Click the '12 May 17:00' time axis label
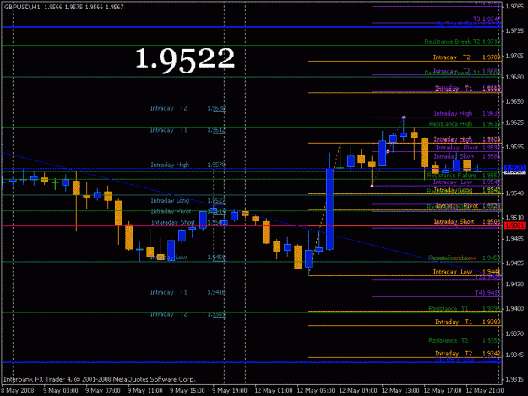The height and width of the screenshot is (396, 528). 443,390
